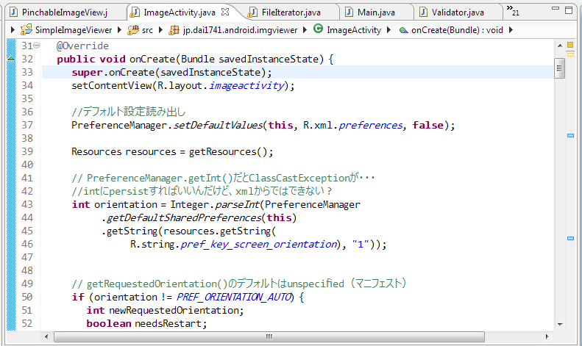
Task: Expand the arrow after the package breadcrumb
Action: [x=305, y=29]
